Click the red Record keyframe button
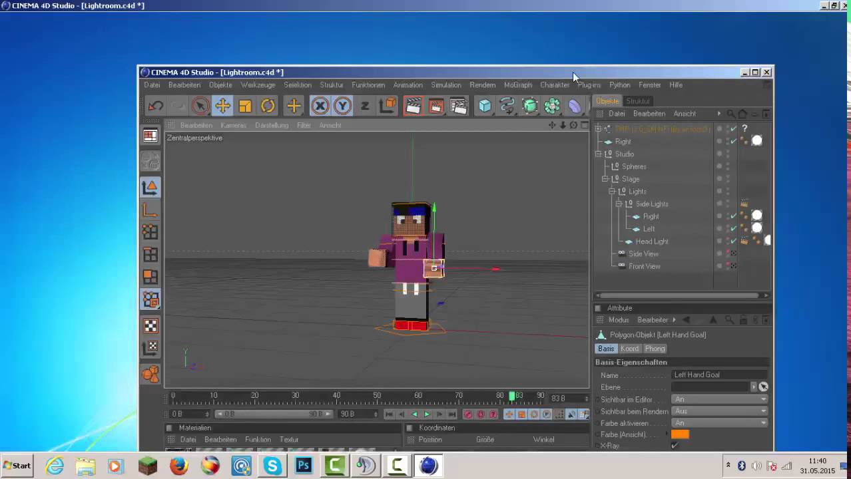 coord(467,414)
